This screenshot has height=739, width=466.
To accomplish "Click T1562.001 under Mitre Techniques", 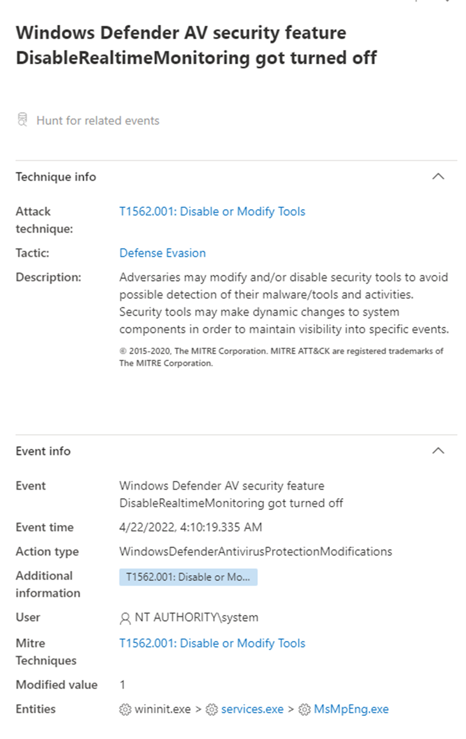I will (x=212, y=643).
